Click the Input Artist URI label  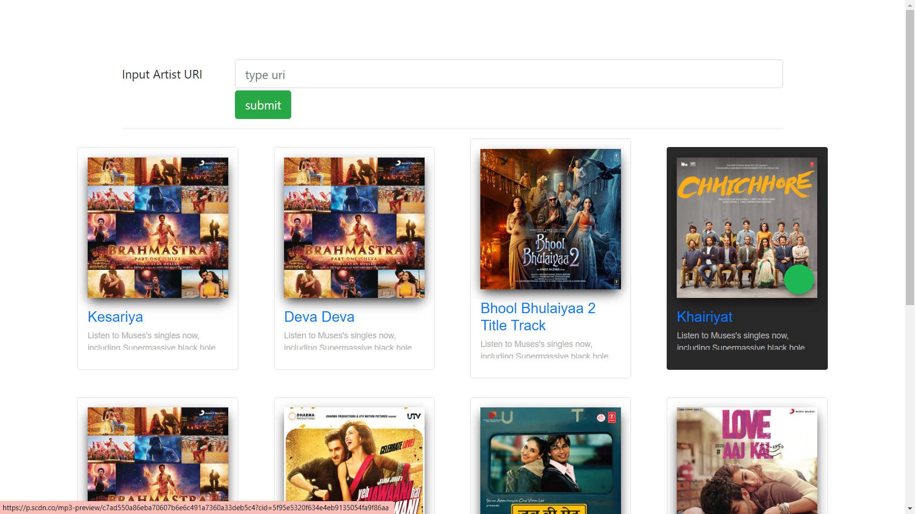pos(162,75)
